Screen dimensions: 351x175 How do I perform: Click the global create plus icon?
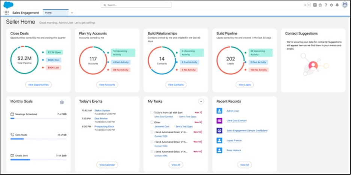[x=315, y=5]
